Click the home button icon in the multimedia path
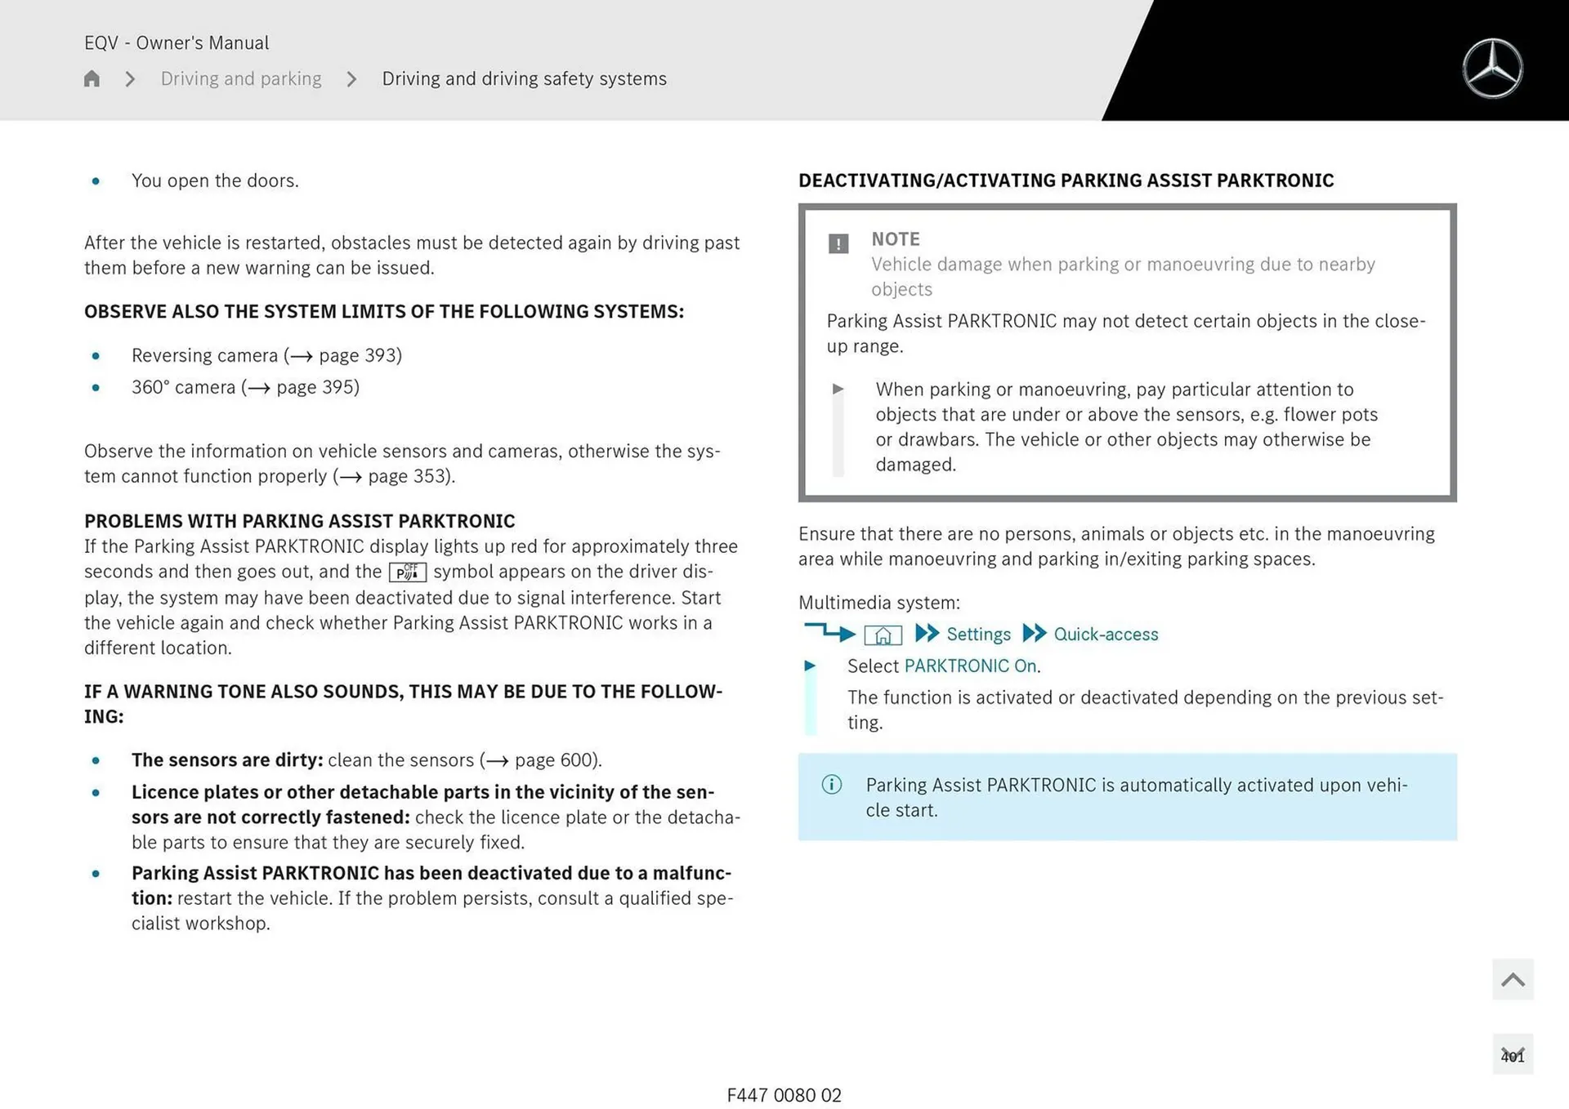 point(883,635)
